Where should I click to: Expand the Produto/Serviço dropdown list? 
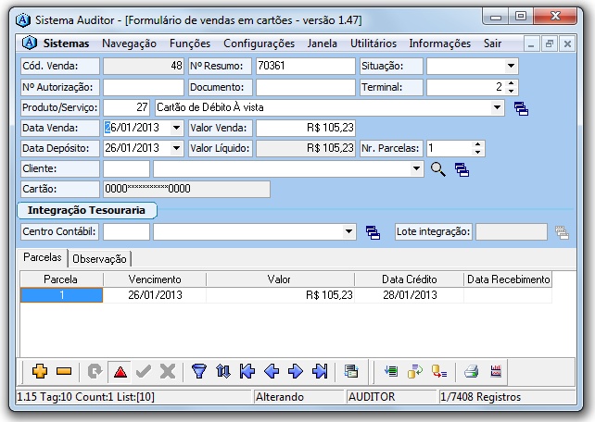click(x=497, y=107)
